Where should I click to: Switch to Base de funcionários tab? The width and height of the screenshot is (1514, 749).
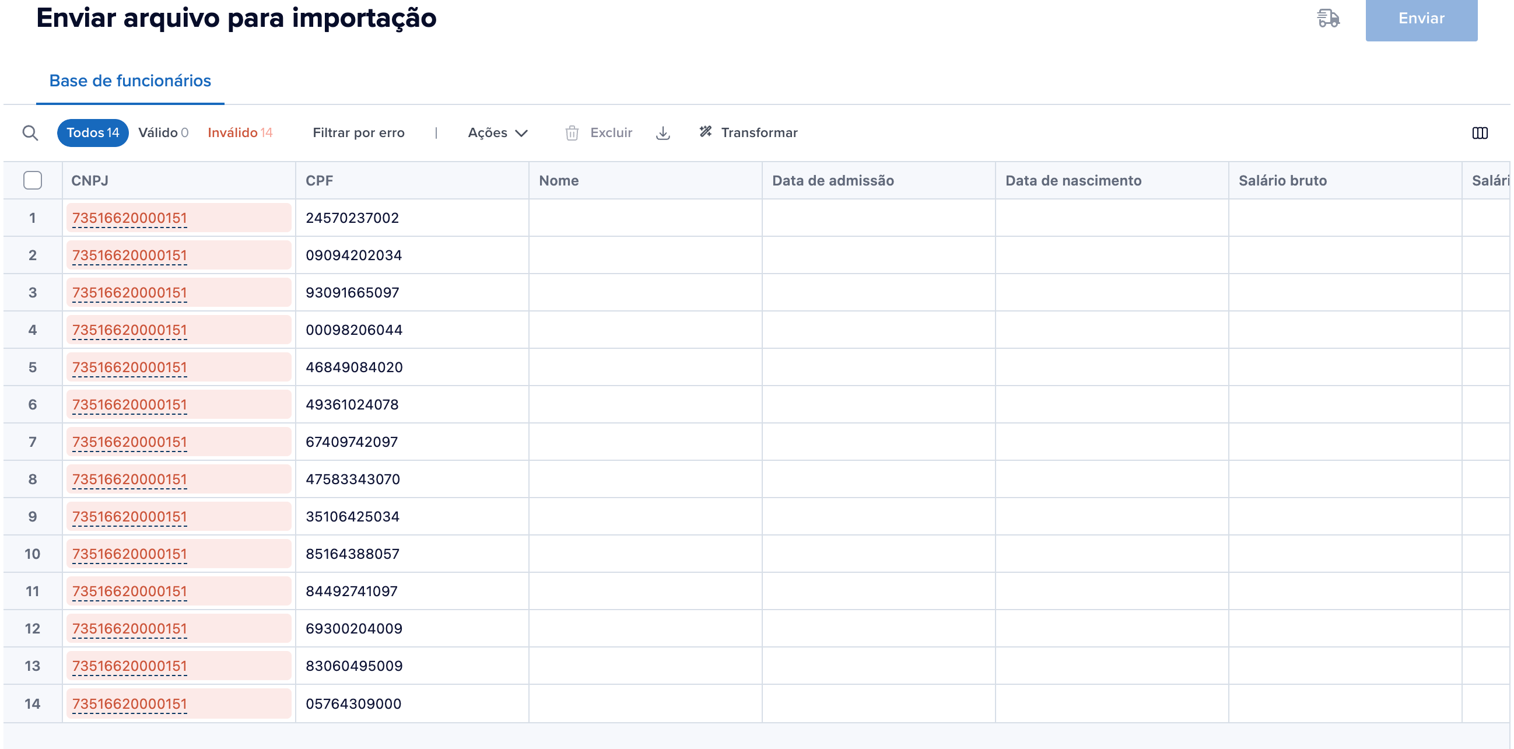point(130,80)
